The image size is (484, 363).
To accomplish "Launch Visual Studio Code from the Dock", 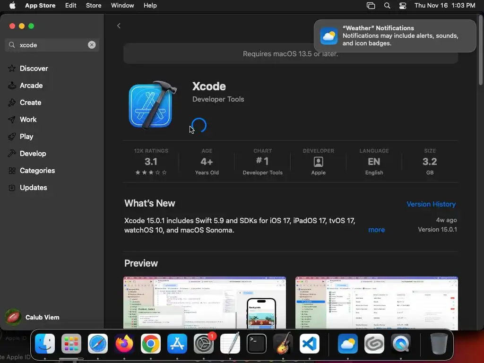I will 309,344.
